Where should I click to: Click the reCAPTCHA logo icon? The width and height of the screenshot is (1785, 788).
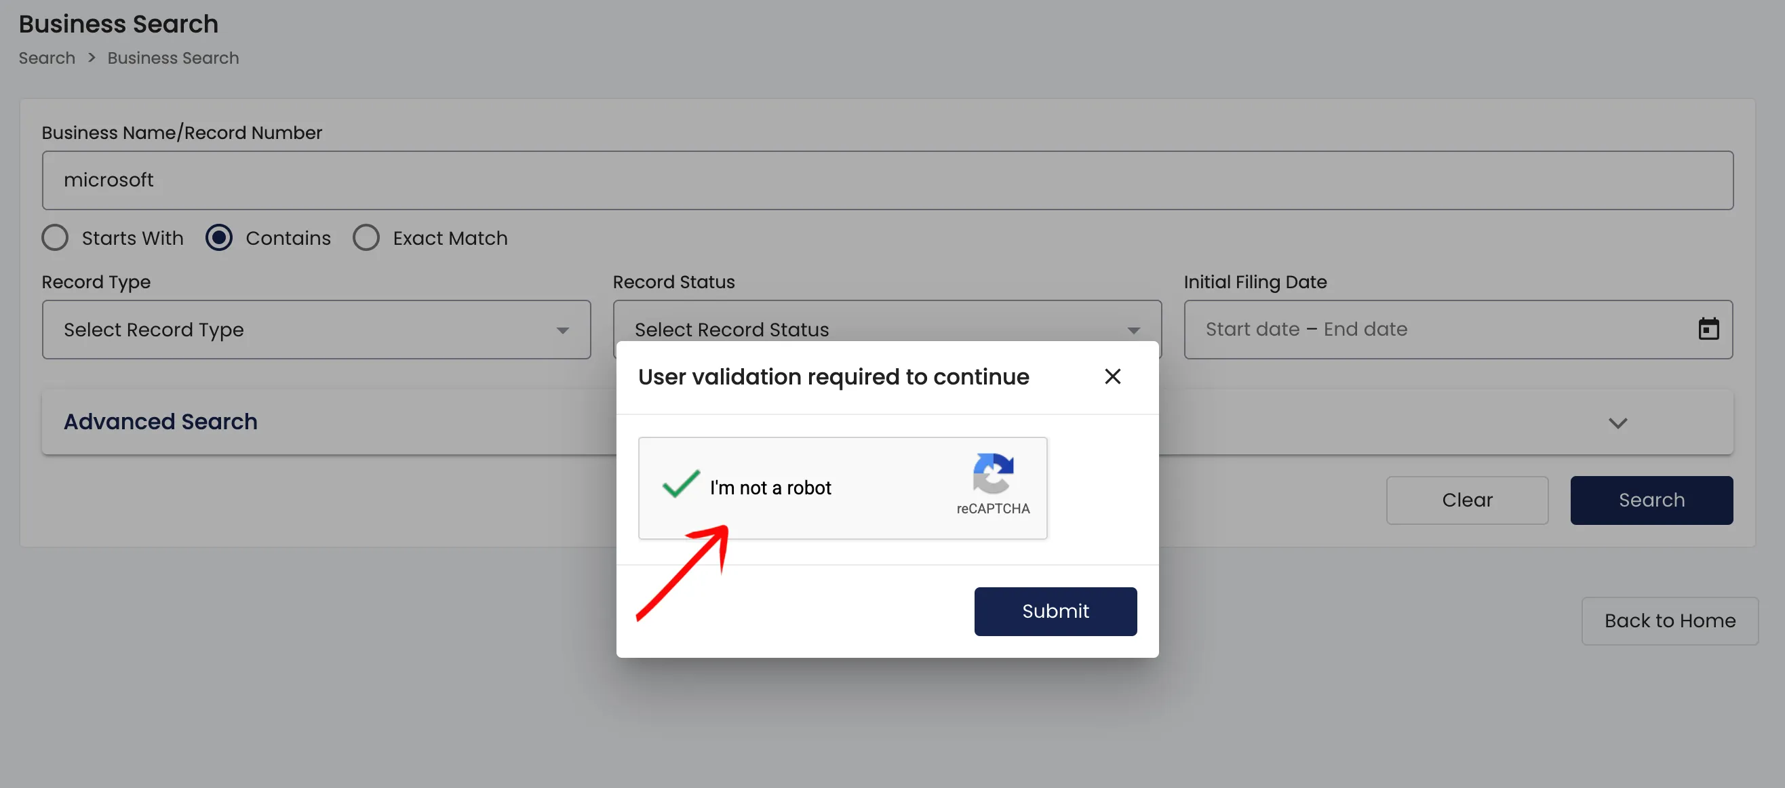coord(993,473)
